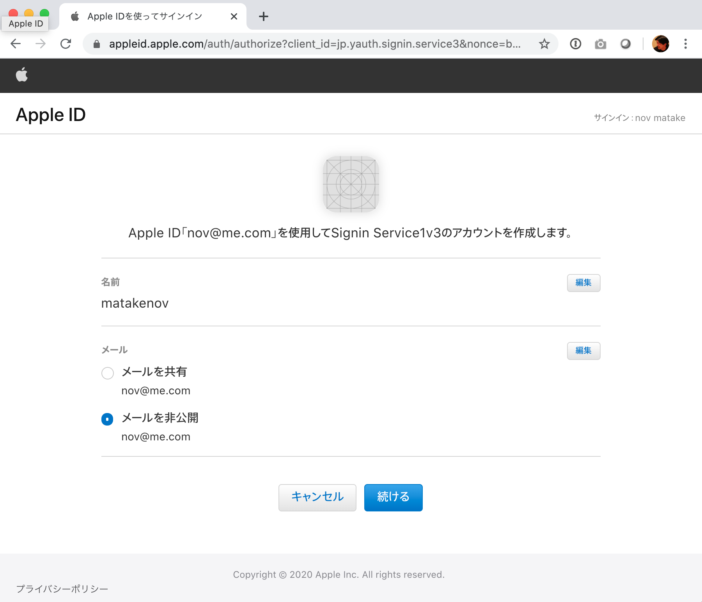Screen dimensions: 702x602
Task: Click the サインイン : nov matake label
Action: coord(639,118)
